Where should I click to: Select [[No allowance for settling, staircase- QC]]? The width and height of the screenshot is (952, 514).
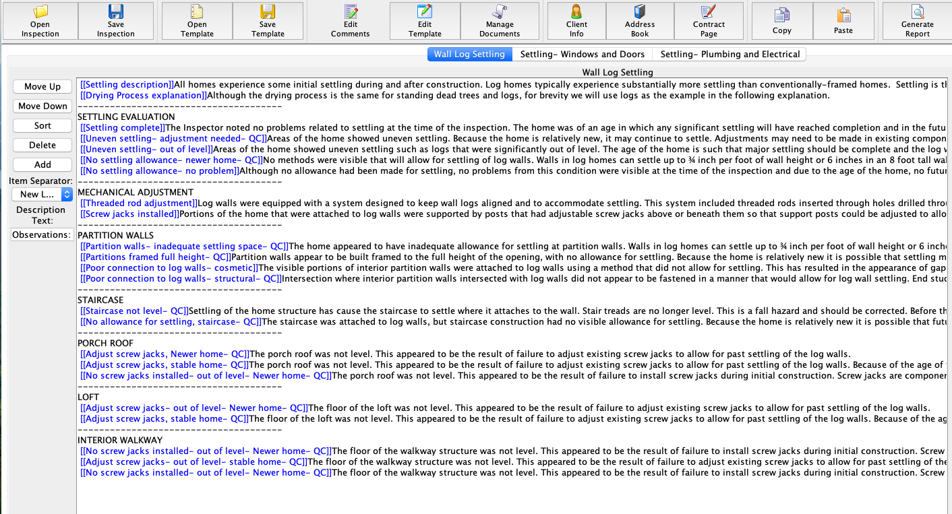(x=171, y=321)
